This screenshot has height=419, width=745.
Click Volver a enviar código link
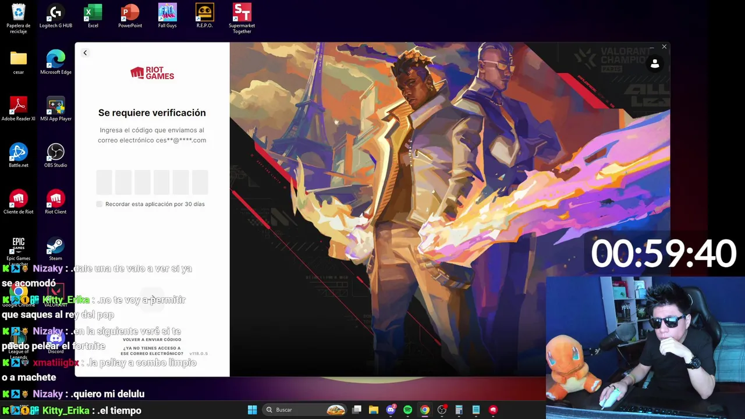coord(152,339)
